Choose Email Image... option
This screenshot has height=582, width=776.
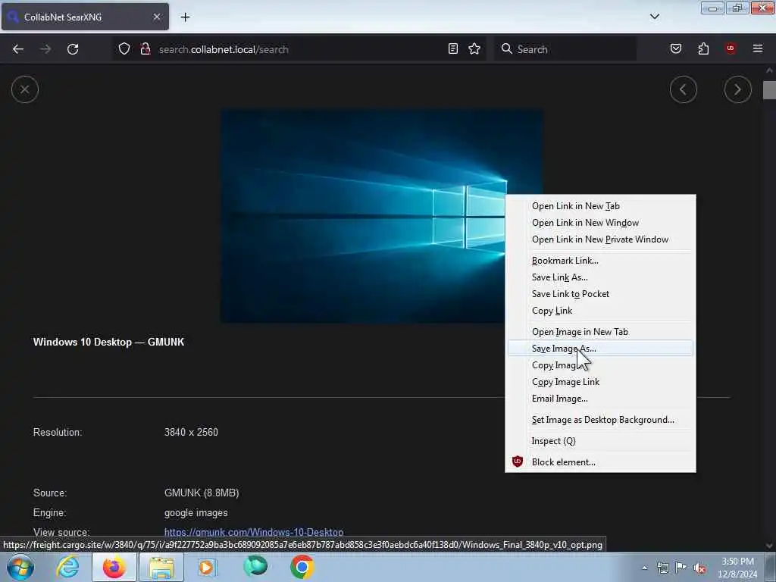pyautogui.click(x=600, y=399)
